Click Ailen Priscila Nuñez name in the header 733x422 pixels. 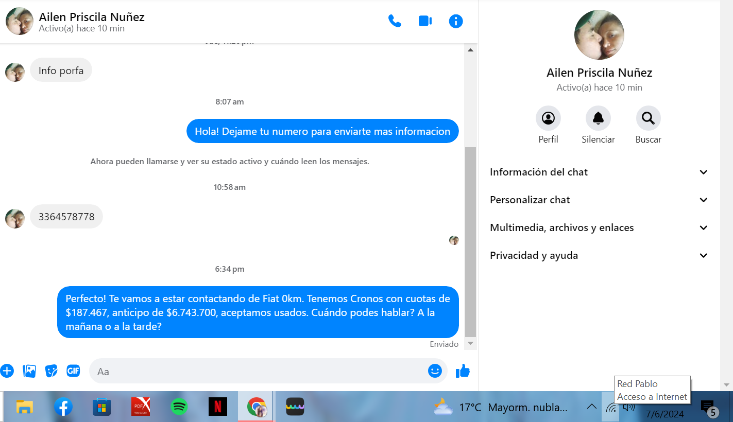click(x=92, y=17)
